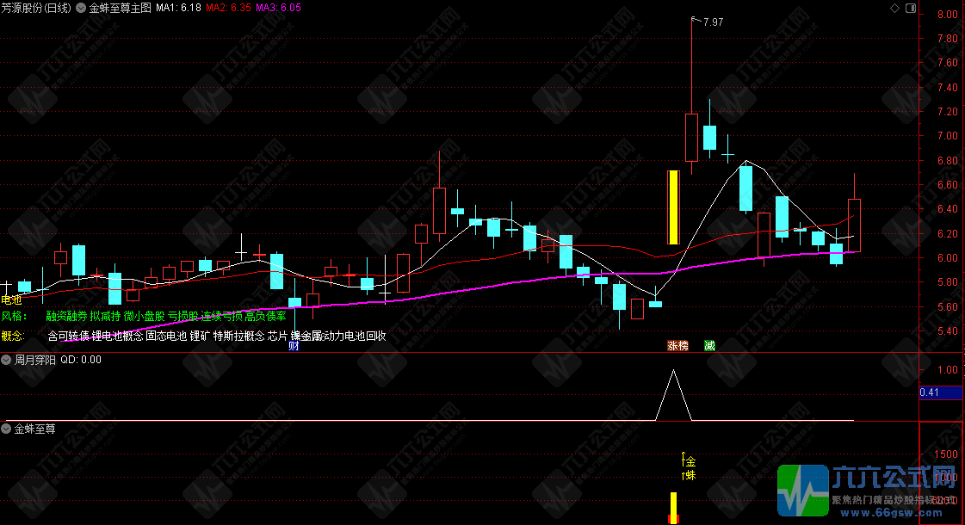Open the dropdown beside 金蛛至尊主图 title
This screenshot has height=525, width=965.
tap(81, 8)
